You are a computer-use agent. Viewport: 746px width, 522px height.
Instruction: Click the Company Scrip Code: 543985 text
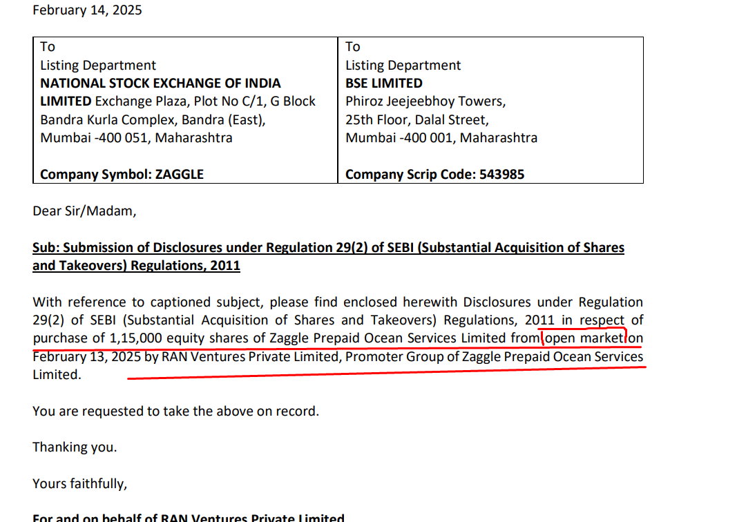[434, 175]
